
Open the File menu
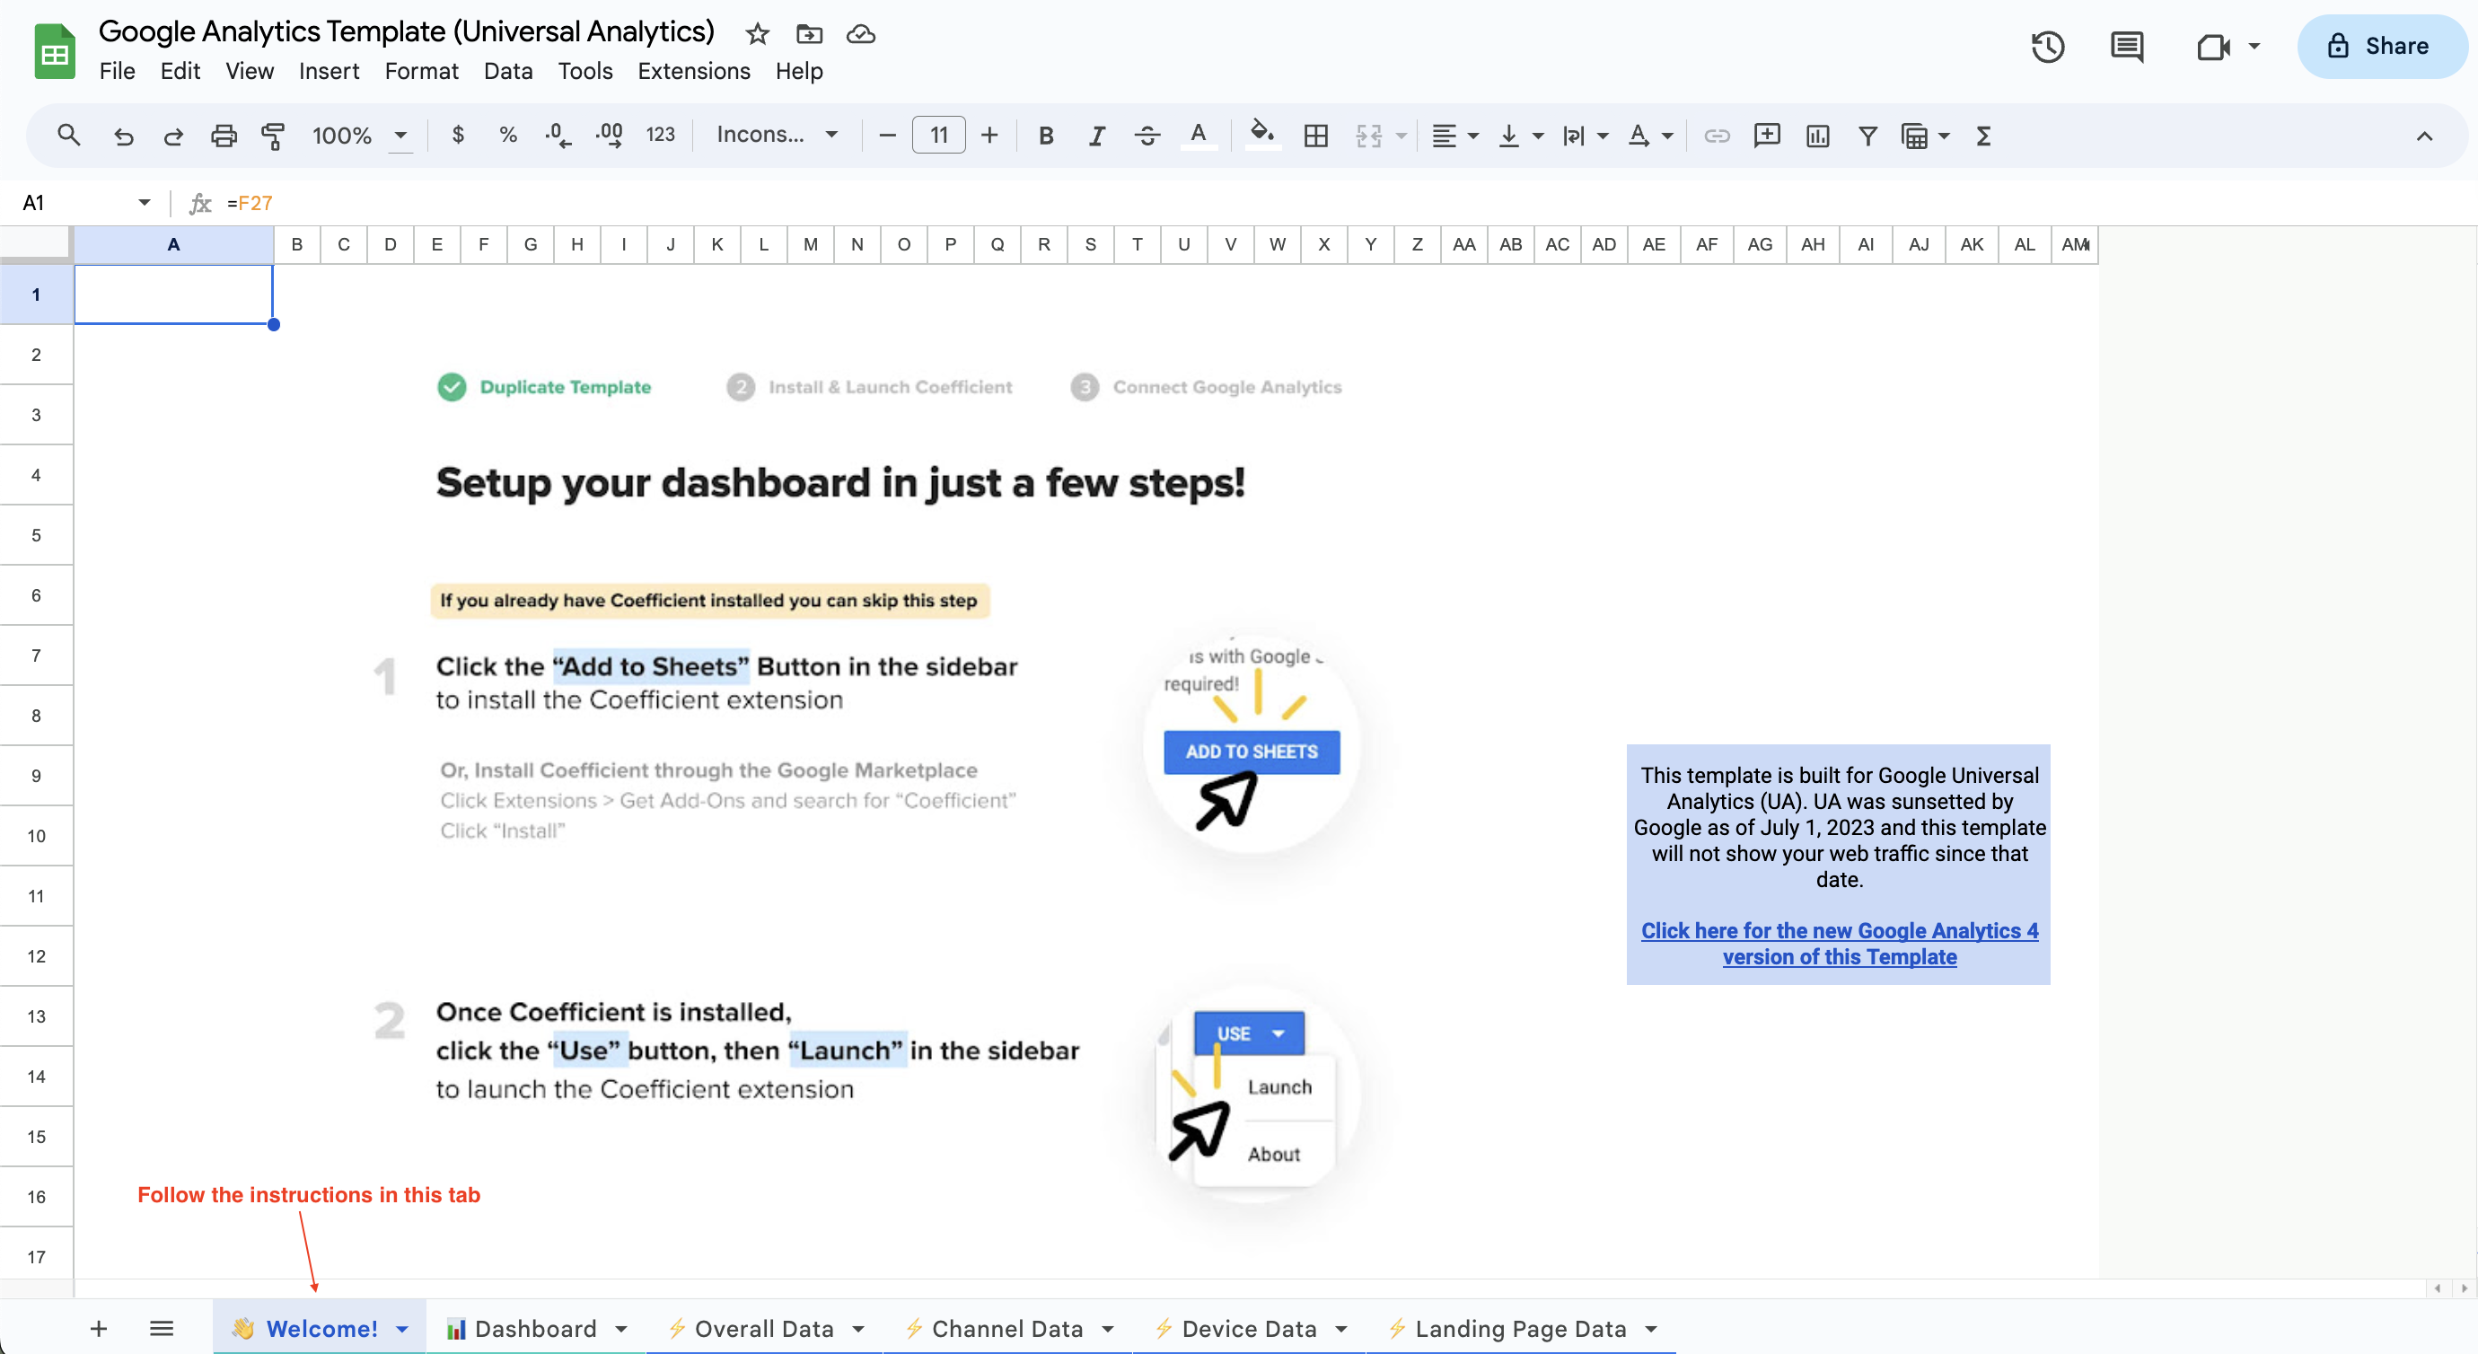tap(117, 71)
